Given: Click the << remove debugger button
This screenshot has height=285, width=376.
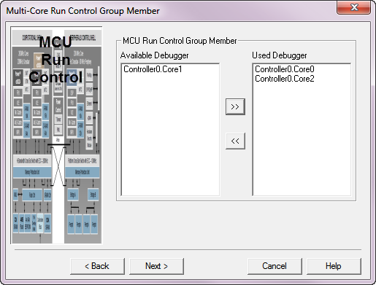Looking at the screenshot, I should (x=235, y=141).
